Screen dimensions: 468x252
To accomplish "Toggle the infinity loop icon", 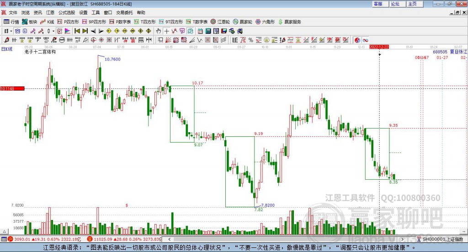I will tap(365, 40).
